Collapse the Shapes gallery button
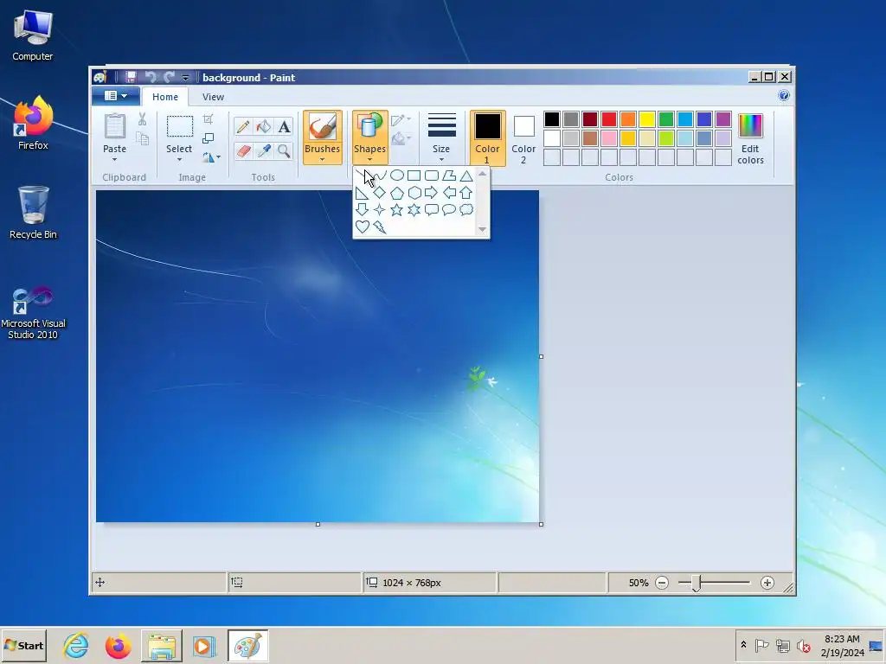 pos(370,137)
